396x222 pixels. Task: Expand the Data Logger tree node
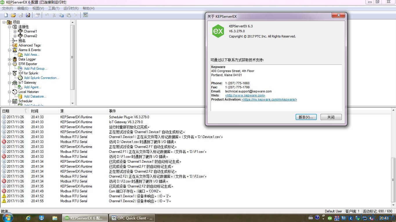pyautogui.click(x=10, y=59)
